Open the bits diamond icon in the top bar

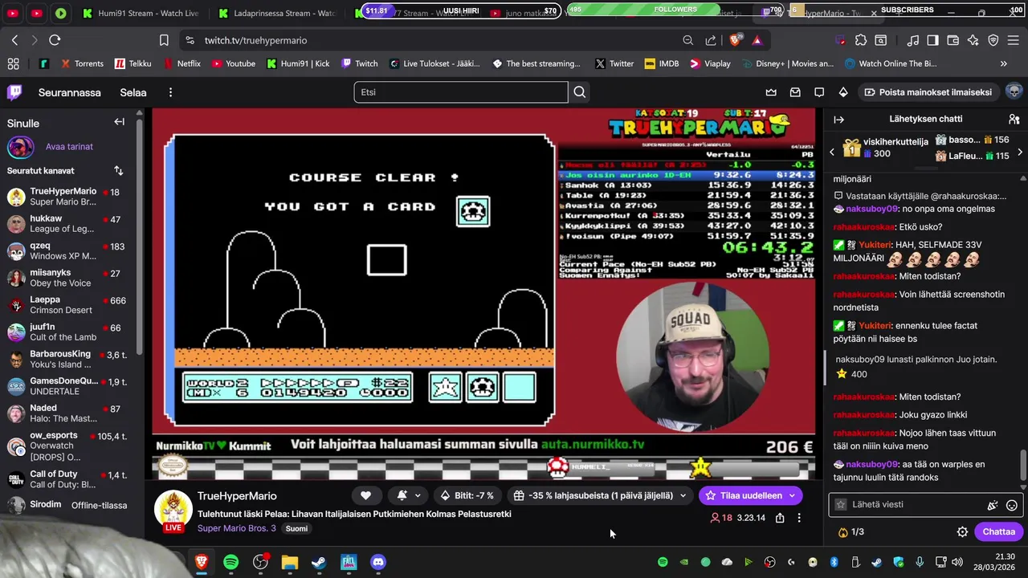(843, 92)
